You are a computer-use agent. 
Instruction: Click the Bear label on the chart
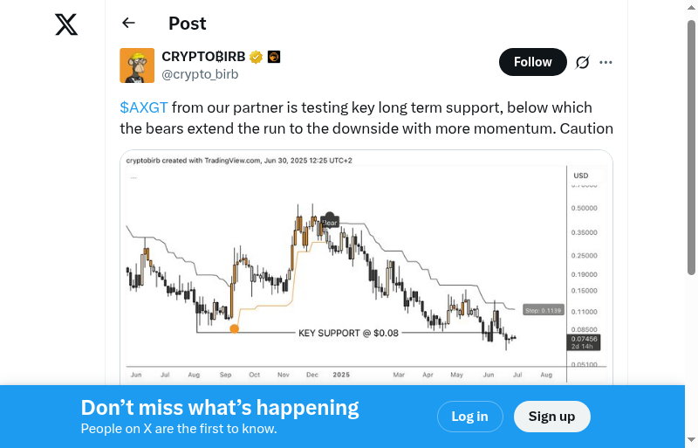(330, 220)
